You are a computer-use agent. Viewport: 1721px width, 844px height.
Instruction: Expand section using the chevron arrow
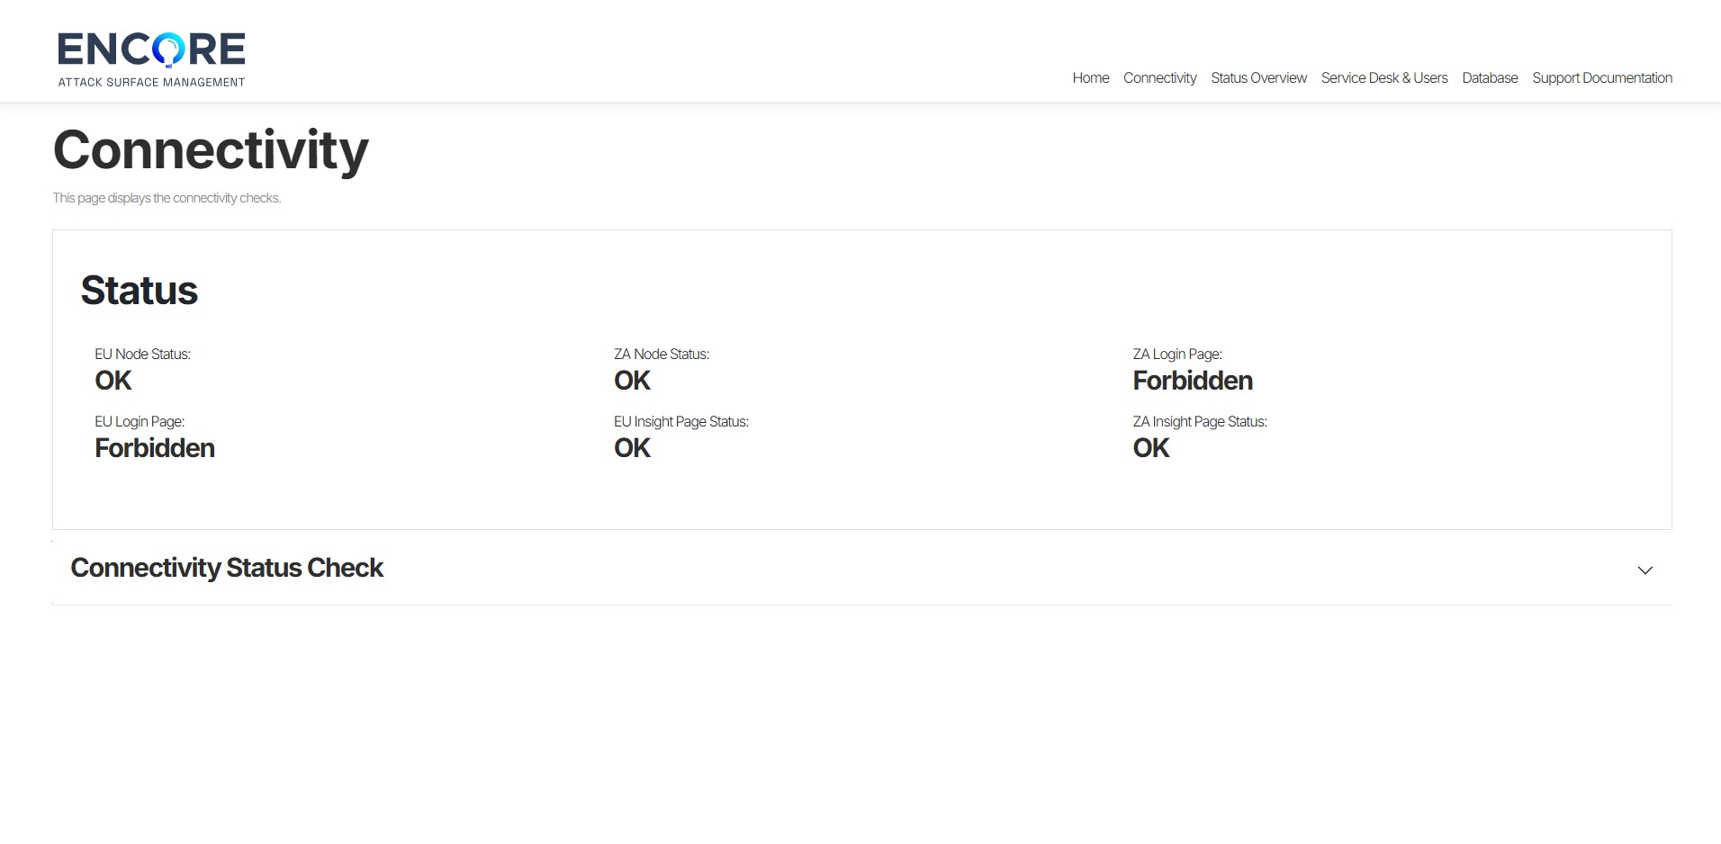pyautogui.click(x=1644, y=570)
